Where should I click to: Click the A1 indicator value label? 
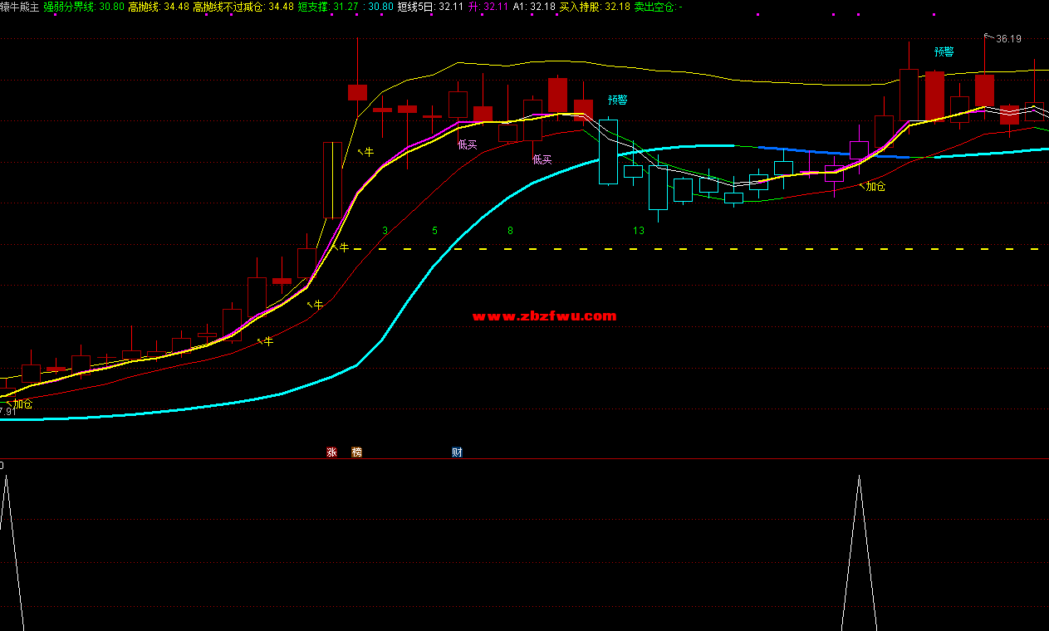(518, 7)
